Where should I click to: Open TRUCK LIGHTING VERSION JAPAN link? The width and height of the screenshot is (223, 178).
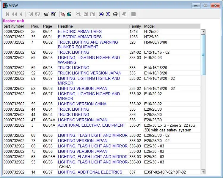tap(89, 73)
